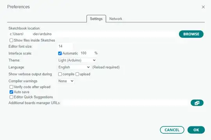Discard changes with the CANCEL button
The image size is (211, 140).
pyautogui.click(x=172, y=130)
